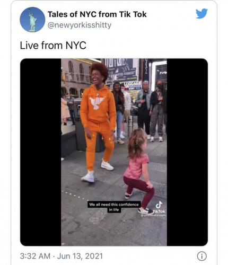Click the TikTok logo watermark in video
Image resolution: width=228 pixels, height=265 pixels.
tap(159, 207)
